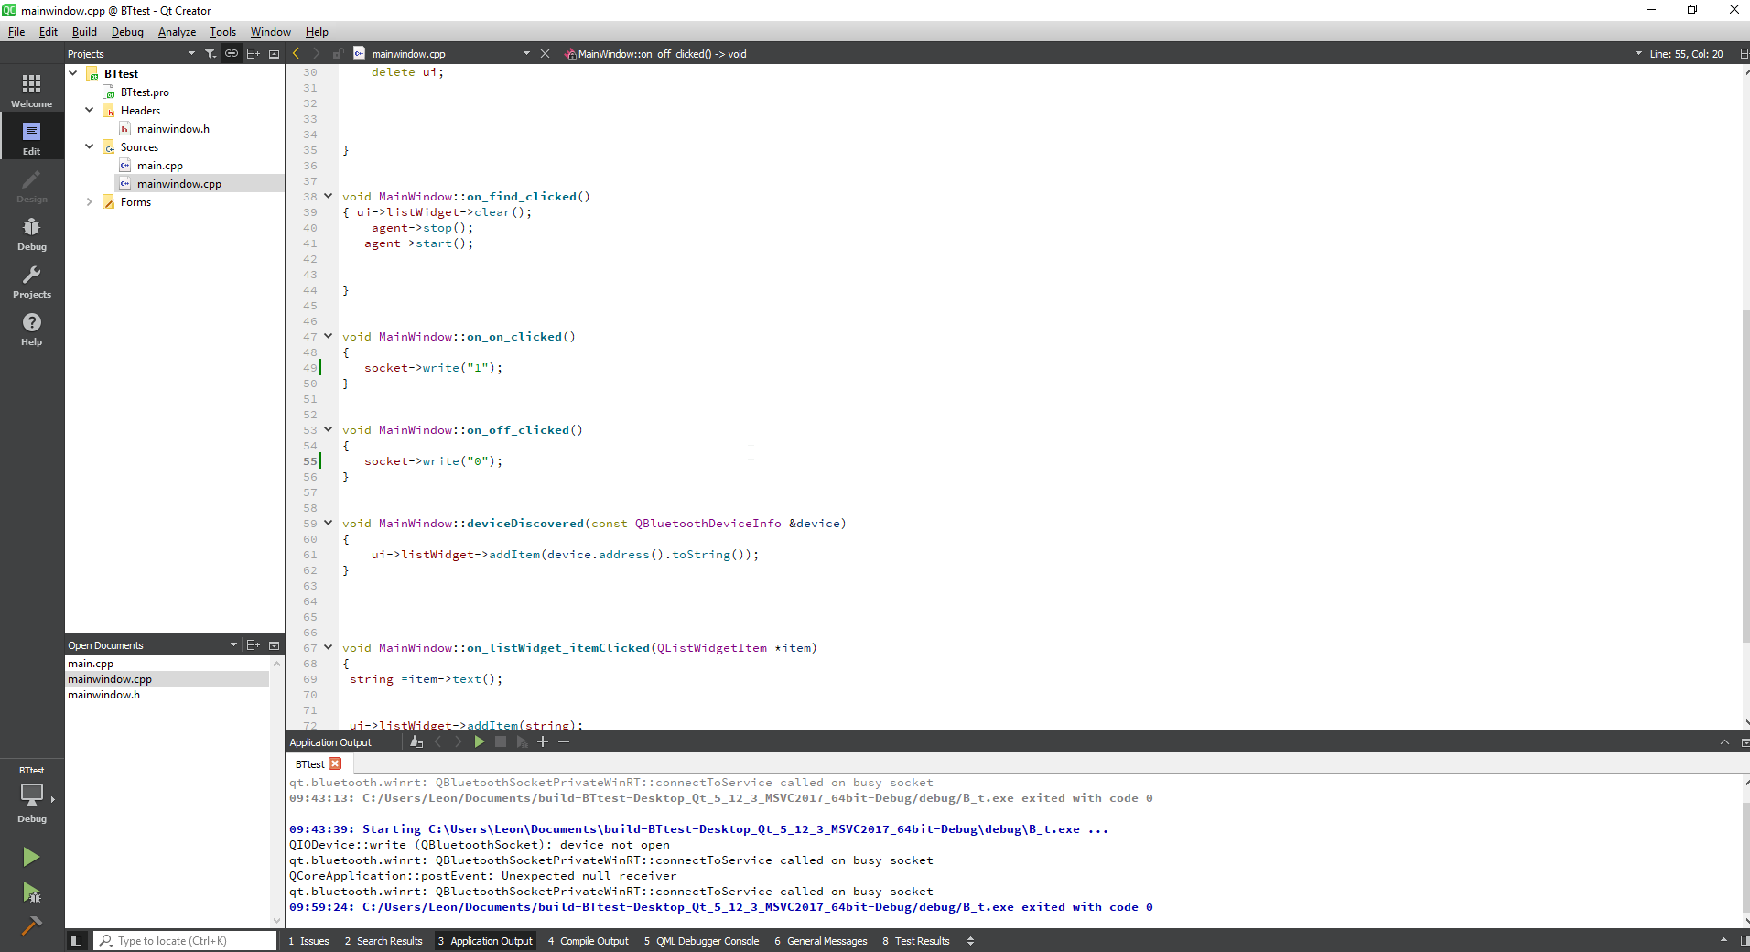
Task: Run the project with the green play button
Action: (x=31, y=857)
